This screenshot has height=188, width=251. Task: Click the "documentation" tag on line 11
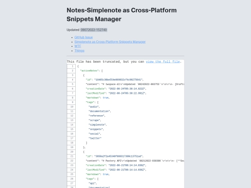(99, 111)
